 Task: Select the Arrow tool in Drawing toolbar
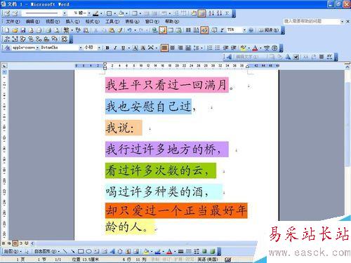point(73,252)
